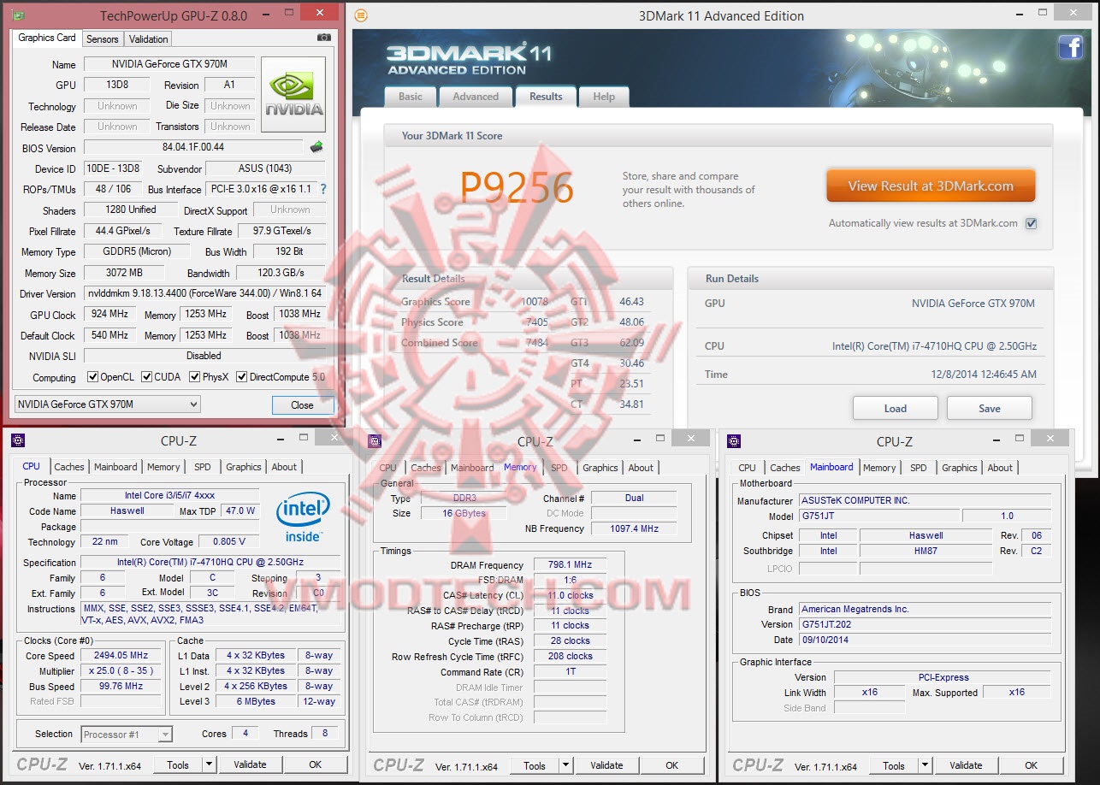Click the Graphics Score value 10078

point(535,301)
